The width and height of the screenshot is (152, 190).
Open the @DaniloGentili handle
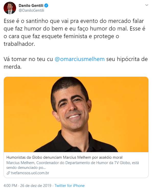[x=31, y=10]
